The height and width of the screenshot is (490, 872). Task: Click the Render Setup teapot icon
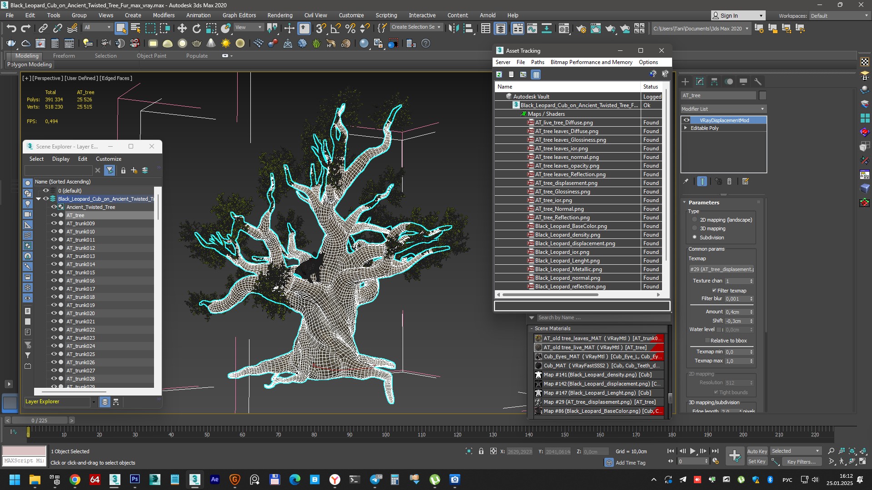581,29
